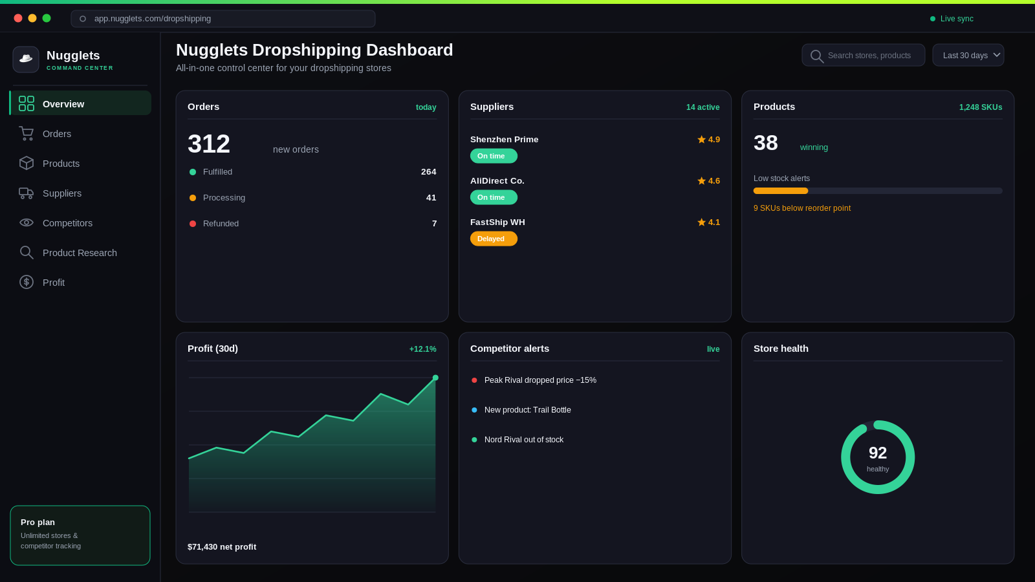Click the Store health 92 gauge ring

pos(878,457)
